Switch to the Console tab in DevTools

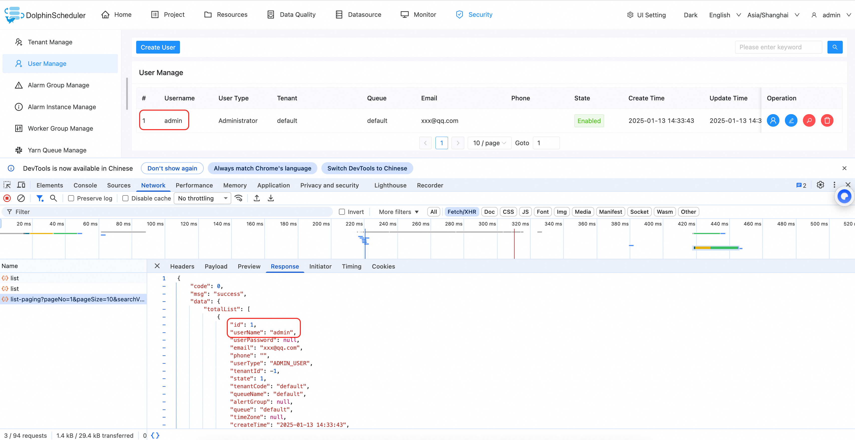click(85, 185)
